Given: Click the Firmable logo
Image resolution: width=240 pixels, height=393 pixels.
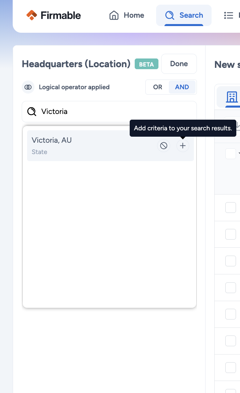Looking at the screenshot, I should click(x=53, y=15).
